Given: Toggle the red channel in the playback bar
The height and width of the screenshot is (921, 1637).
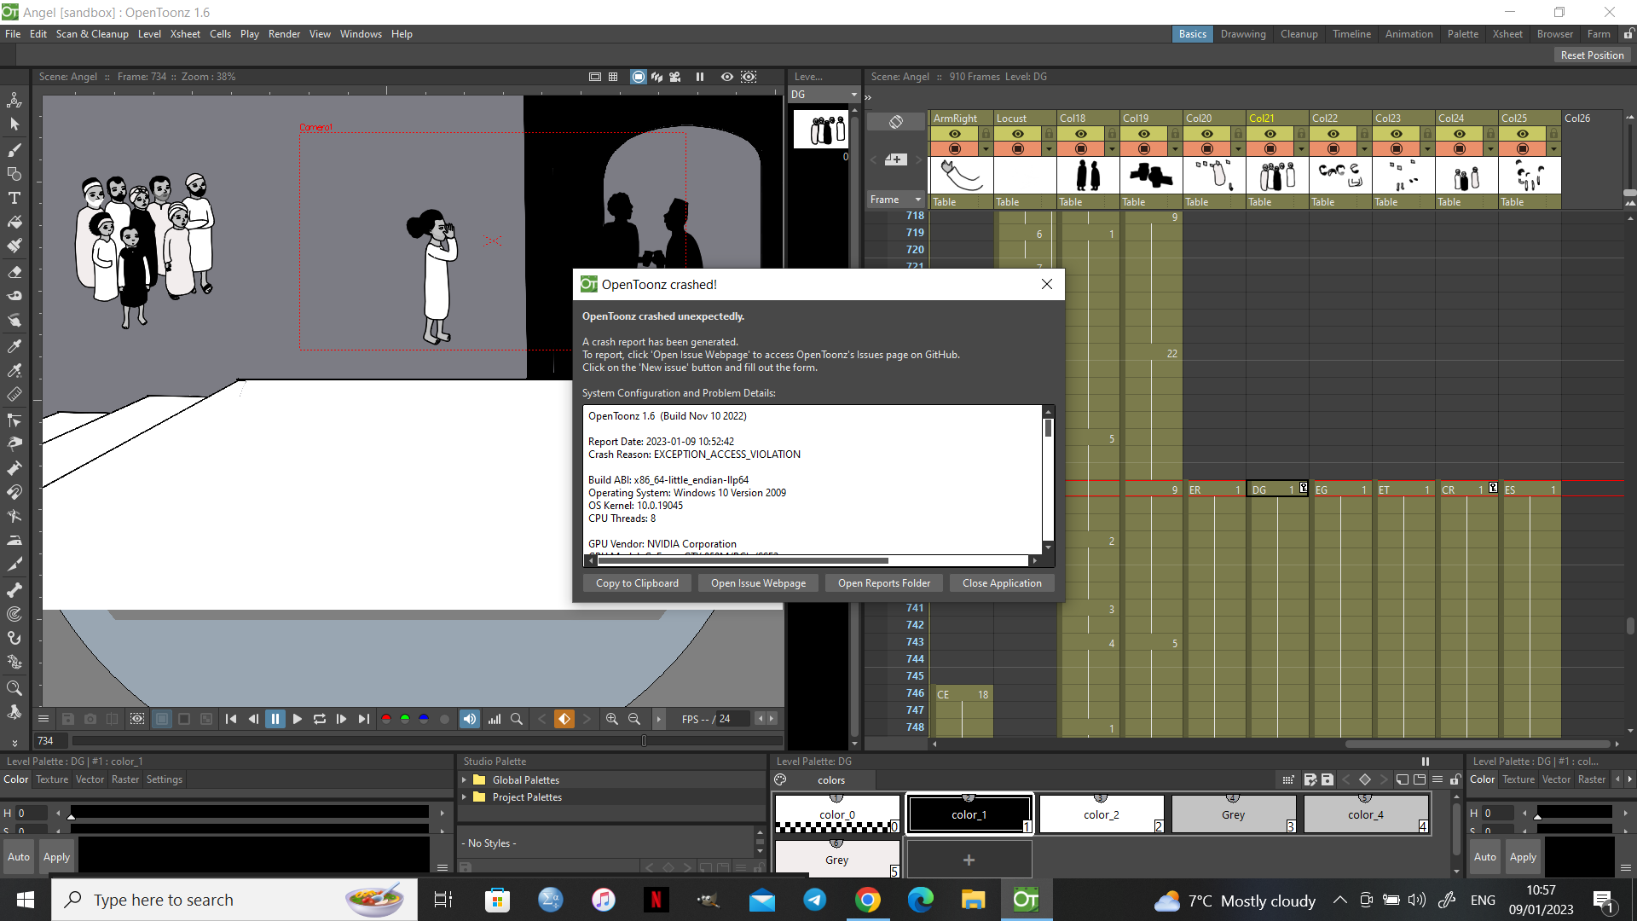Looking at the screenshot, I should pos(385,719).
